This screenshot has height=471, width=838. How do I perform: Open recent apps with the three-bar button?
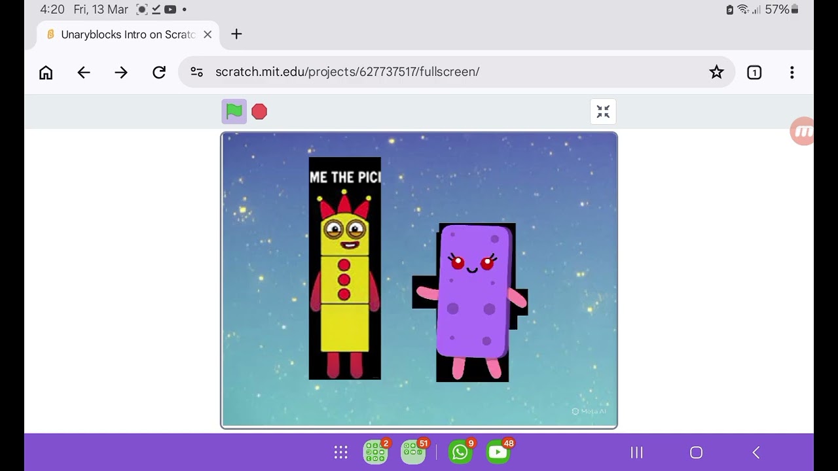pos(636,453)
